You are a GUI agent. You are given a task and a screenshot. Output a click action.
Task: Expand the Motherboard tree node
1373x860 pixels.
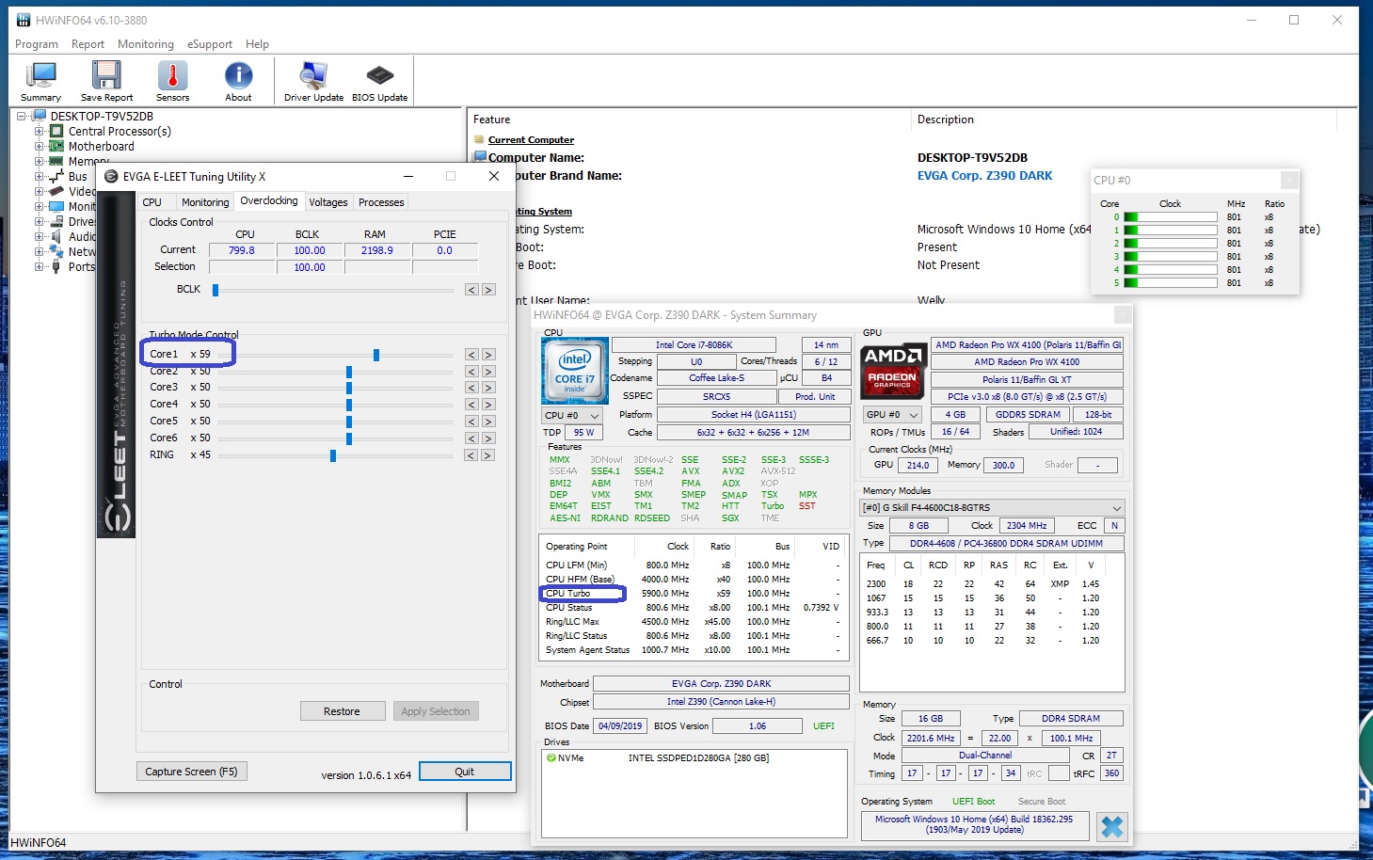(x=40, y=147)
